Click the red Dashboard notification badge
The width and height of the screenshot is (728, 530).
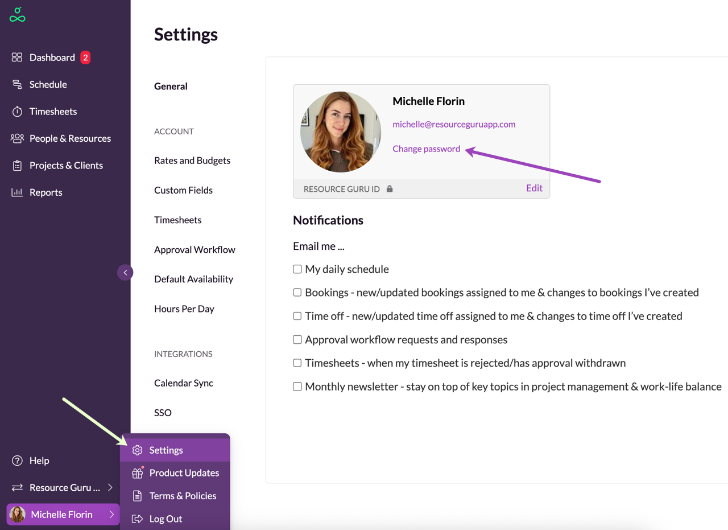[x=85, y=57]
